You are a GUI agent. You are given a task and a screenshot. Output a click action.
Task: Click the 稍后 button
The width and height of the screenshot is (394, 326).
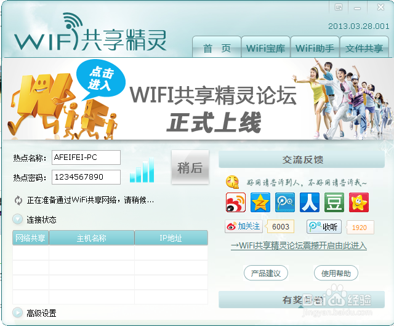point(190,167)
